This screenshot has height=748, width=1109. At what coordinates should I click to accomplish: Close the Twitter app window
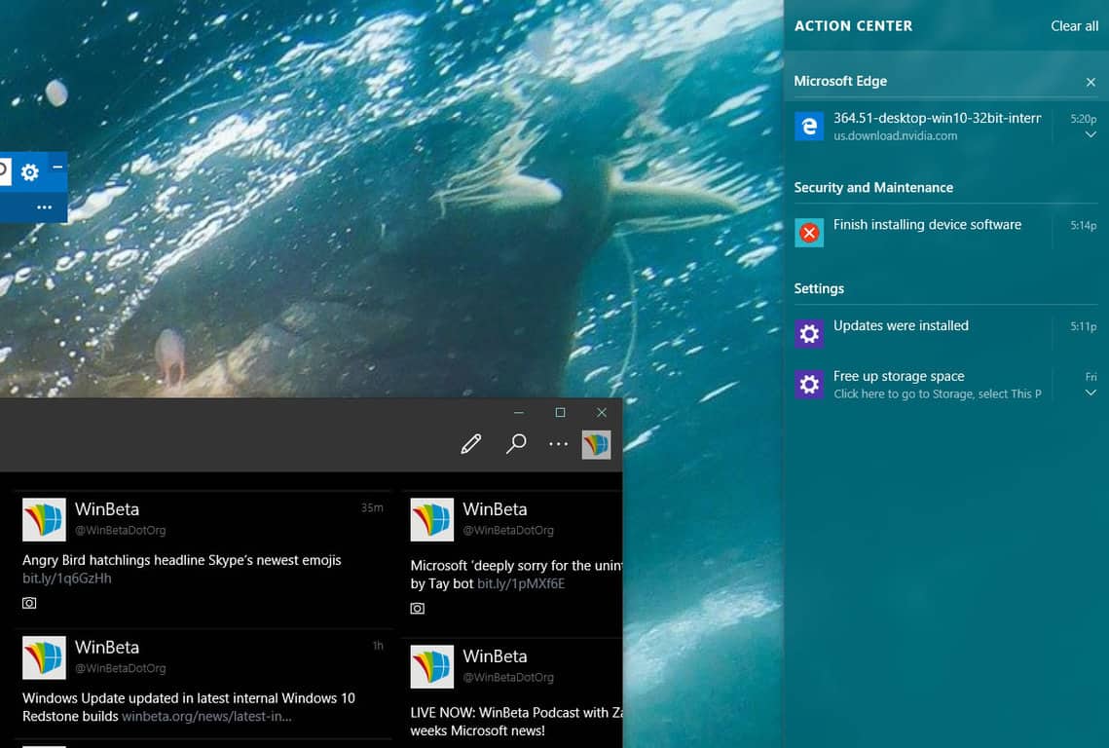coord(601,413)
